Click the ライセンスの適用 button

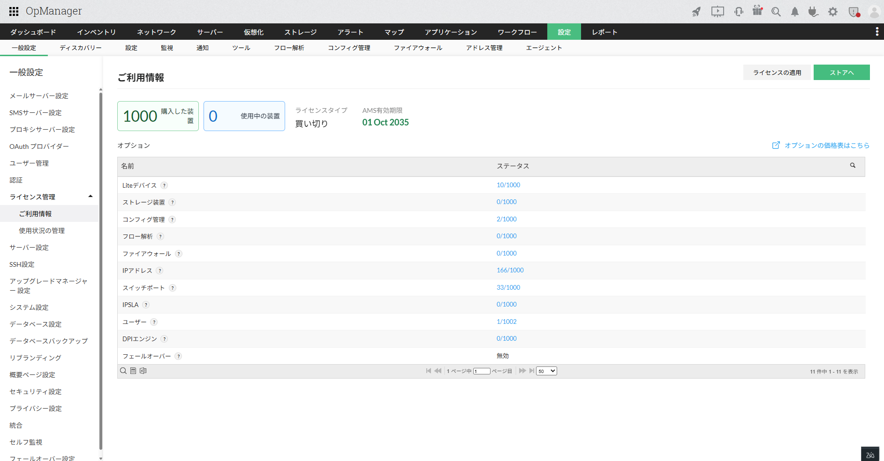click(x=777, y=73)
